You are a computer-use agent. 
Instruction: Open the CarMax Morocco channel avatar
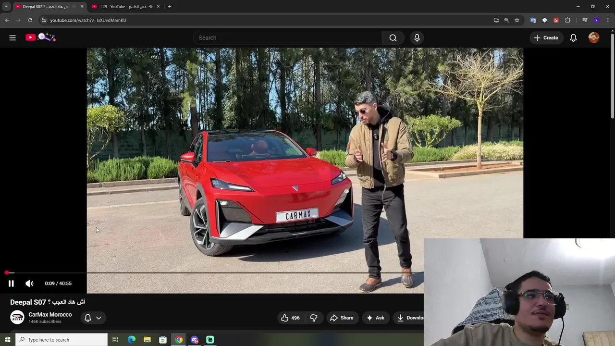(x=17, y=317)
